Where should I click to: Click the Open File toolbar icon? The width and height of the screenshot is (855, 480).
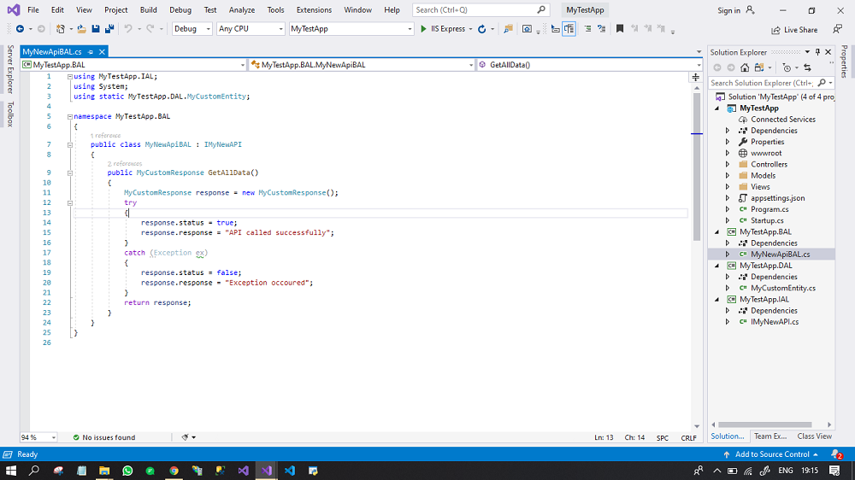82,29
